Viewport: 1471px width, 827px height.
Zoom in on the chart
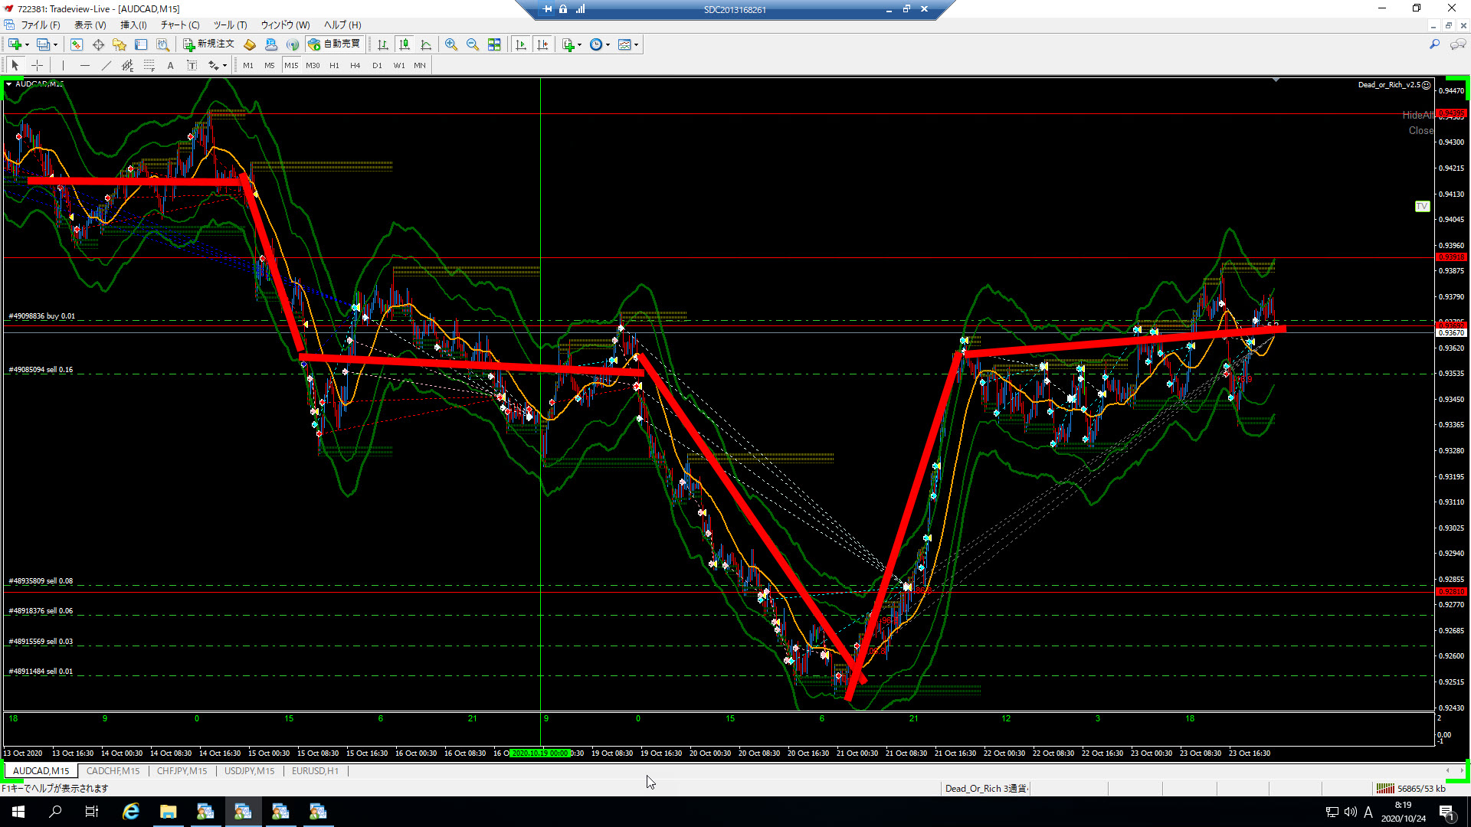(x=451, y=44)
